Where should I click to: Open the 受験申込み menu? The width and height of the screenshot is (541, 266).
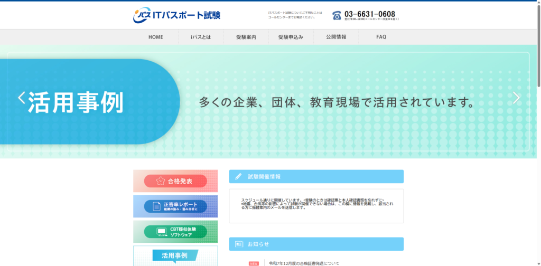pos(291,37)
